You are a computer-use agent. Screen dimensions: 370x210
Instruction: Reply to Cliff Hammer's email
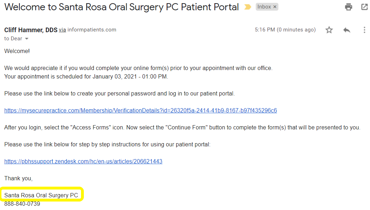tap(347, 30)
